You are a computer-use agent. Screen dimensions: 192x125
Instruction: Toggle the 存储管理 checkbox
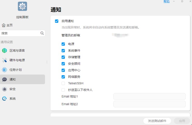click(63, 57)
